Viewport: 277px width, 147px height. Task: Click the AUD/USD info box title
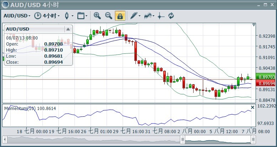click(17, 29)
